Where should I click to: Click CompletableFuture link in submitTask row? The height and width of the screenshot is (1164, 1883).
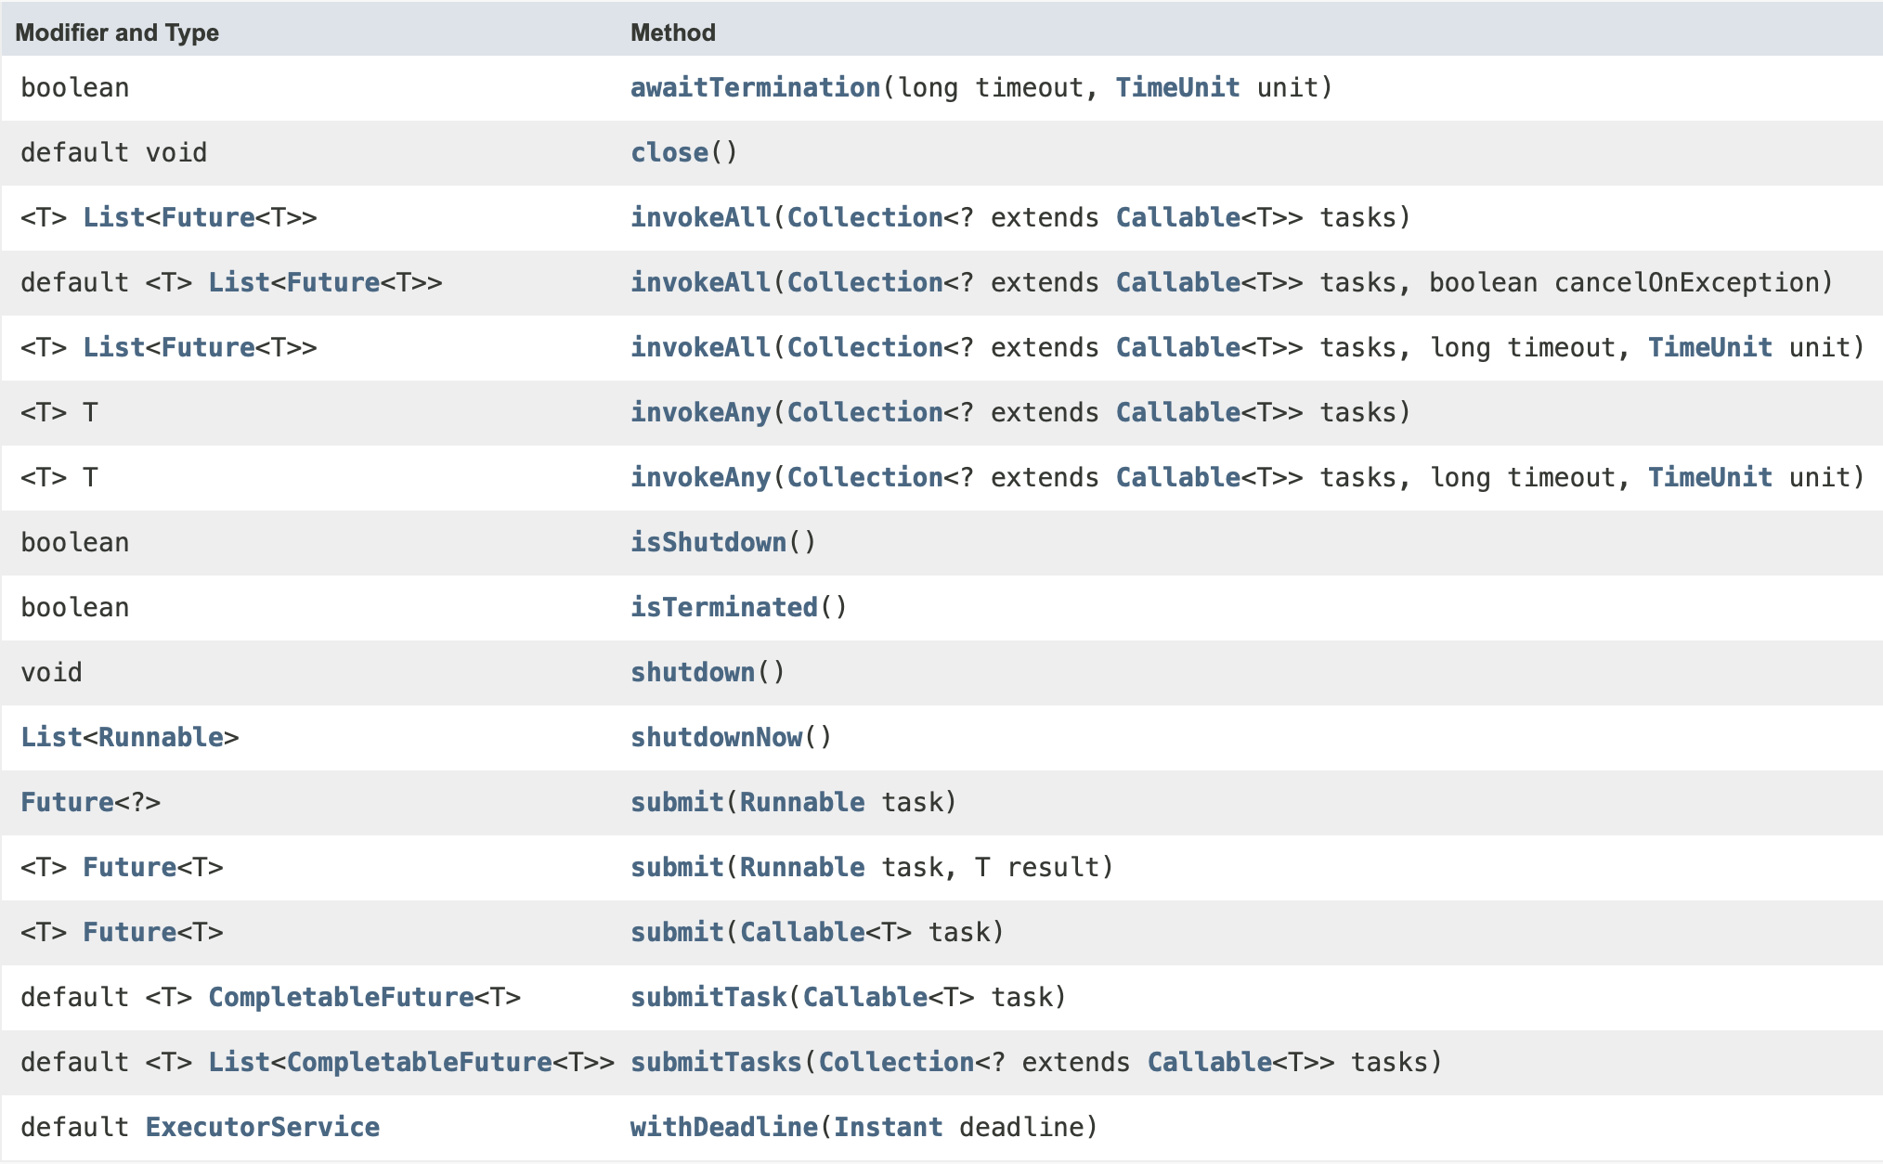(x=340, y=997)
